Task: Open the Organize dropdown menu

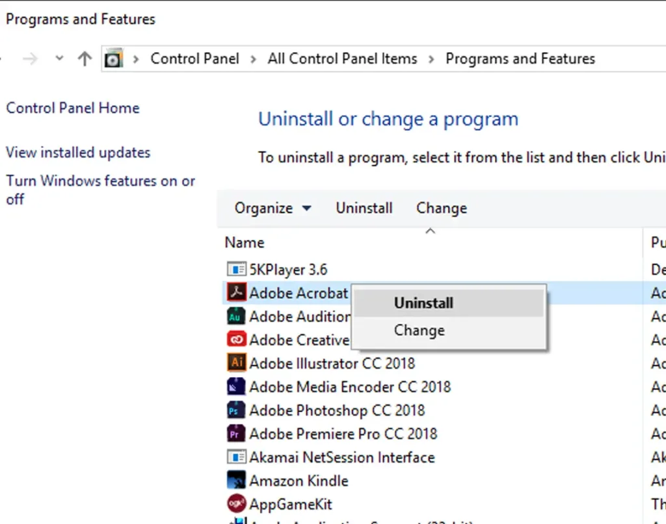Action: point(273,208)
